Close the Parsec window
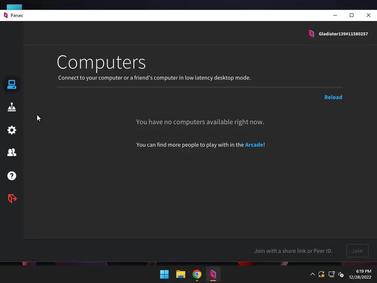The image size is (377, 283). [368, 15]
